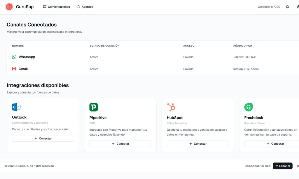
Task: Click the Pipedrive integration icon
Action: [x=94, y=107]
